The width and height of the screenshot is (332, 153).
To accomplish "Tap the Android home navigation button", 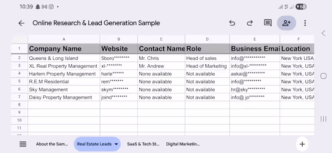I will pos(323,76).
